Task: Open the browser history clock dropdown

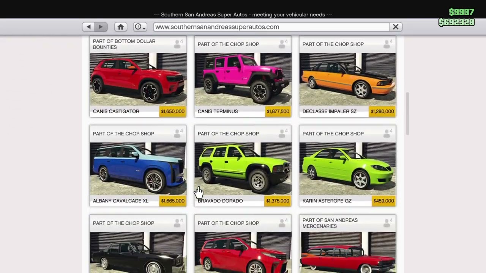Action: pyautogui.click(x=140, y=27)
